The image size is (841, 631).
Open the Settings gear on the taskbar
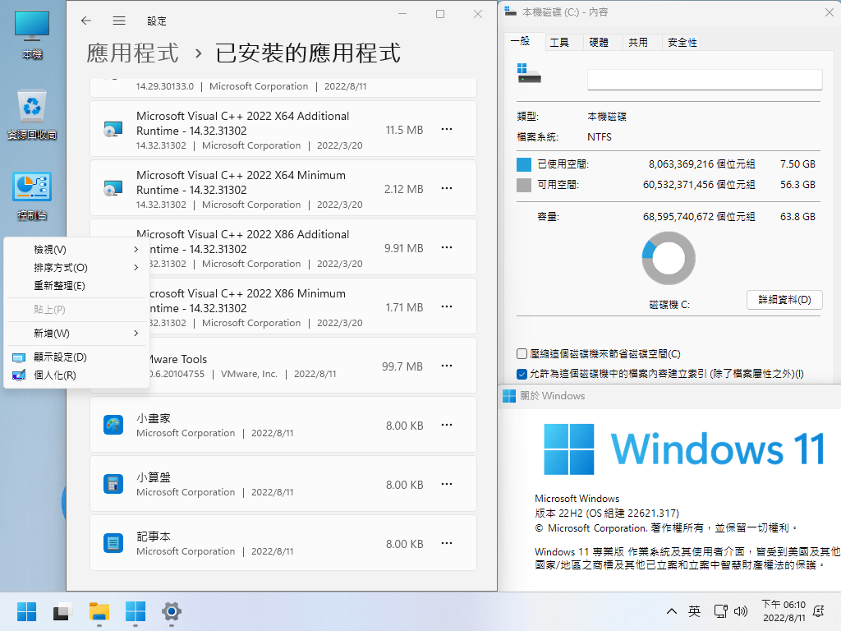(172, 611)
